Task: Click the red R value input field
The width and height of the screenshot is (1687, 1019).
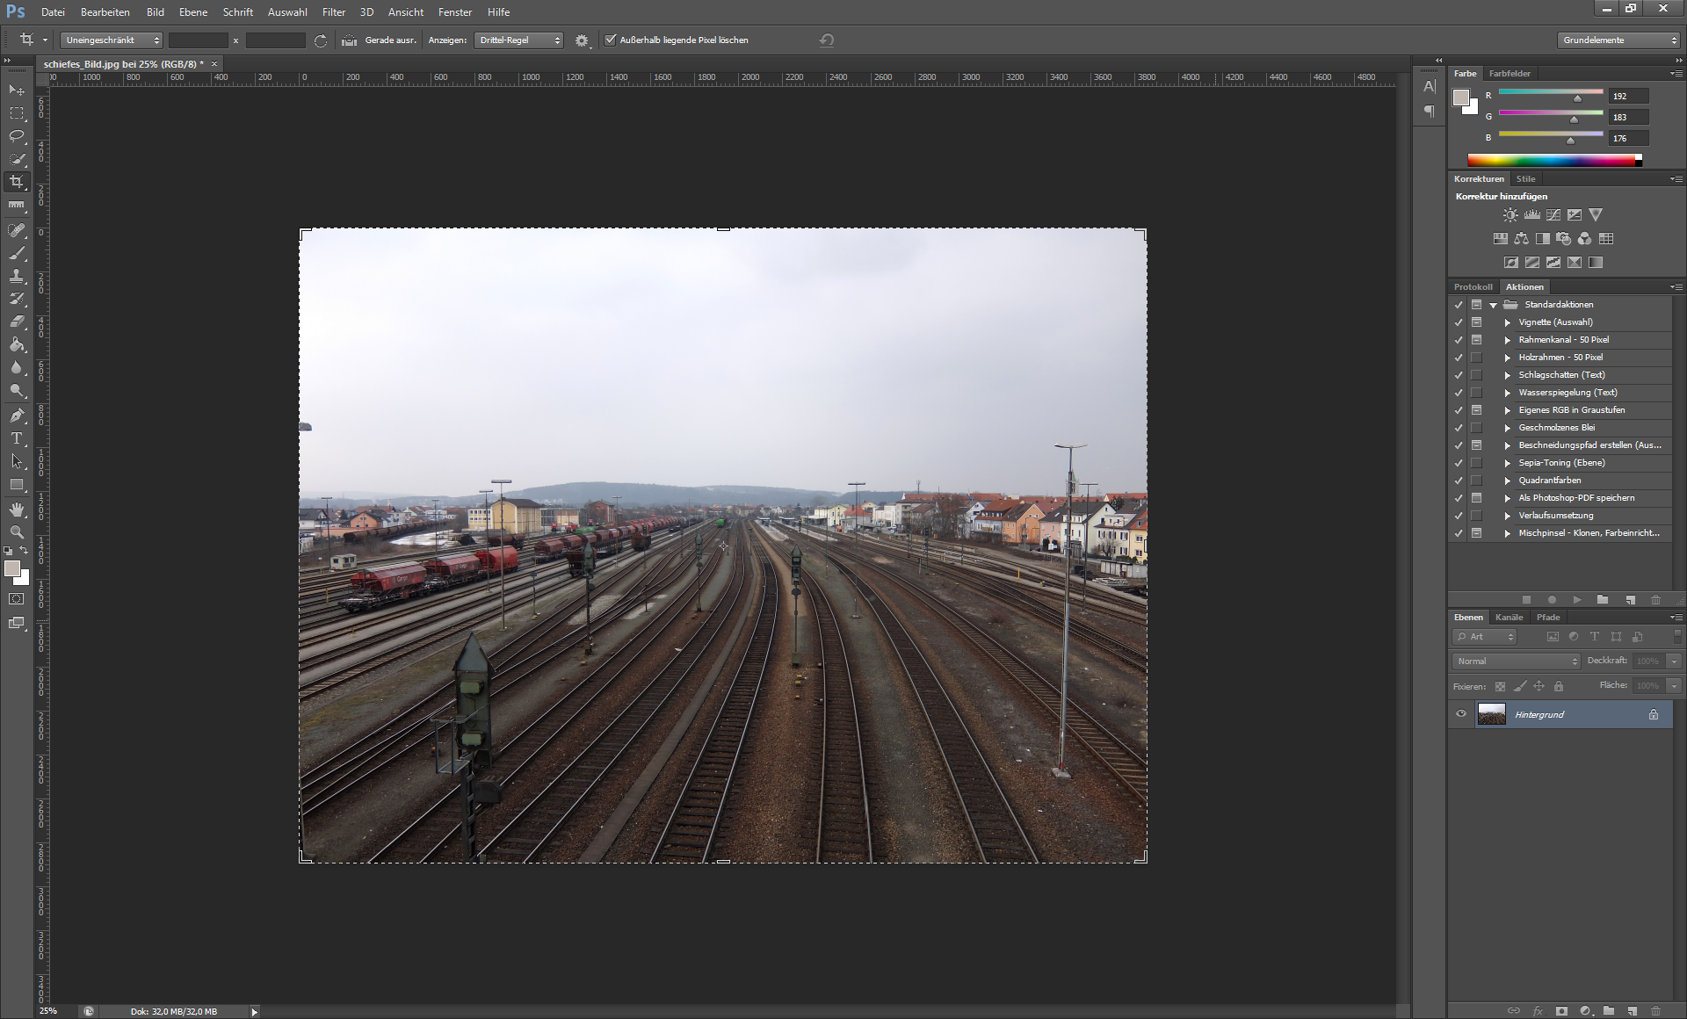Action: click(x=1627, y=97)
